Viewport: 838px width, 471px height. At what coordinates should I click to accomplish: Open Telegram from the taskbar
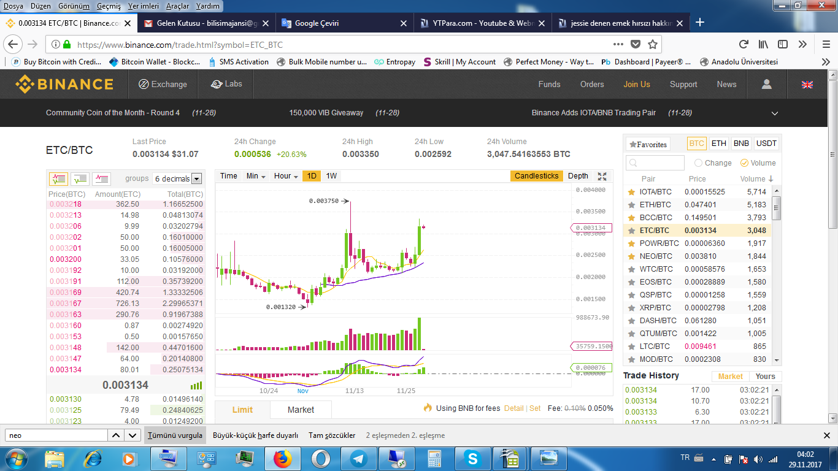(x=357, y=458)
